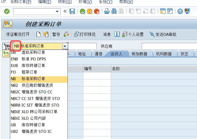Click 打印预览 print preview button

pyautogui.click(x=85, y=34)
